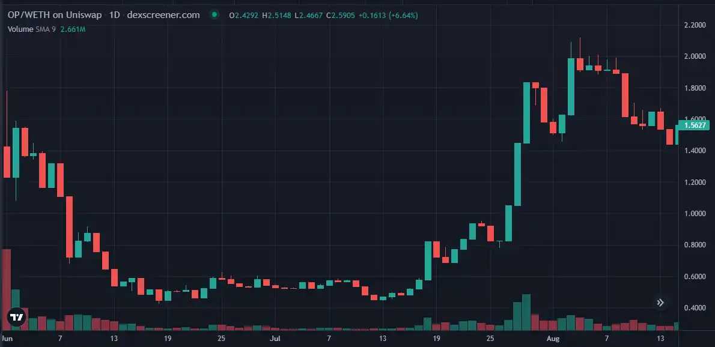
Task: Click the green market status dot
Action: 214,15
